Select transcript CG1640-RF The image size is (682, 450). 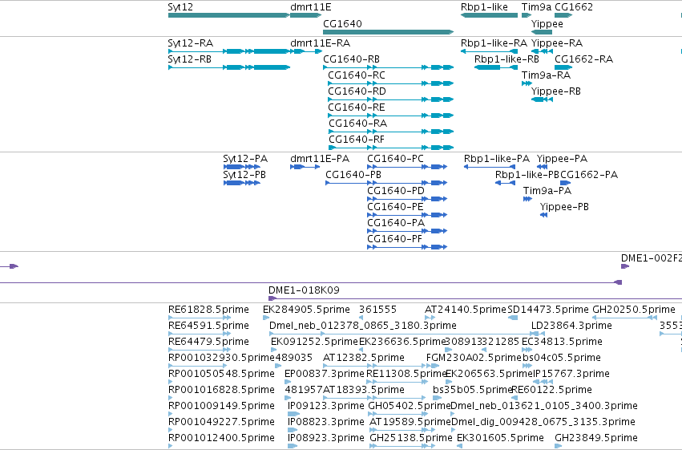391,148
